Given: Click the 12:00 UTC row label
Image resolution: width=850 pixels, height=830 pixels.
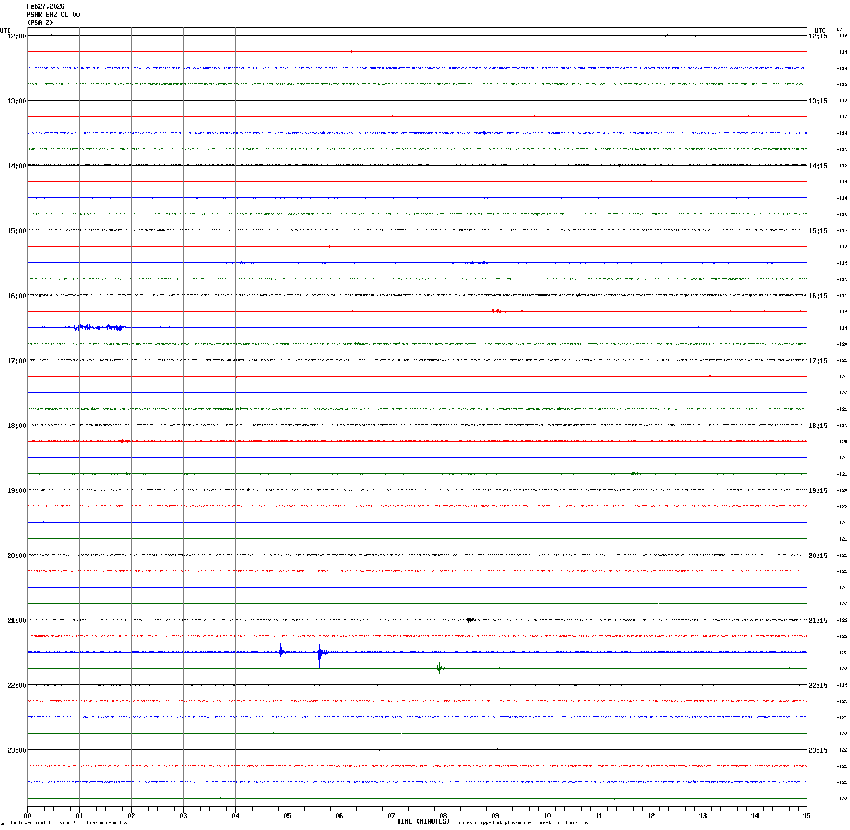Looking at the screenshot, I should 16,36.
